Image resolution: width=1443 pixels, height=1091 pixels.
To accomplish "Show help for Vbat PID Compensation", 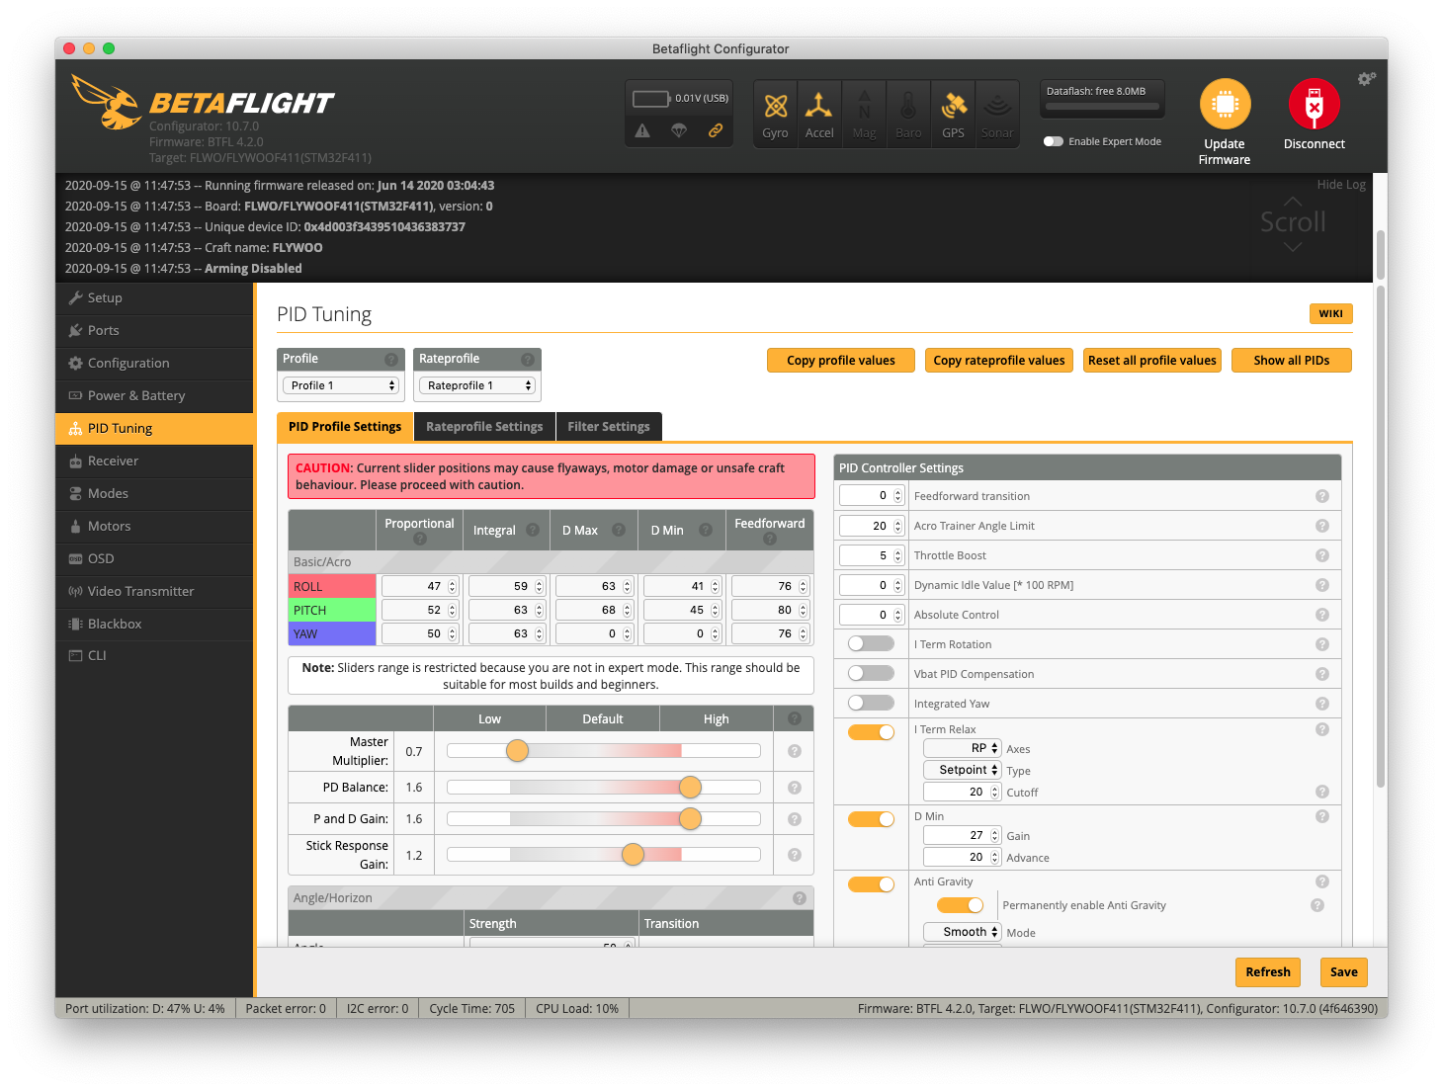I will [x=1322, y=674].
